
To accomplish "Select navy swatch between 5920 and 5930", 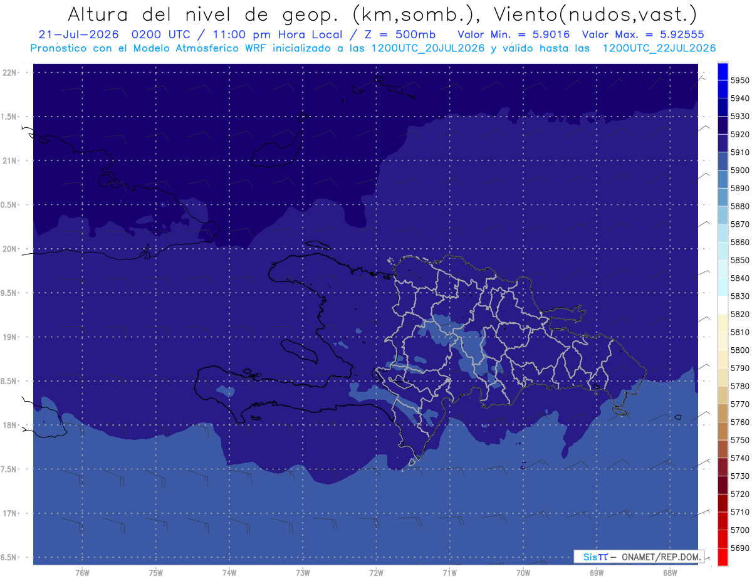I will click(x=723, y=125).
